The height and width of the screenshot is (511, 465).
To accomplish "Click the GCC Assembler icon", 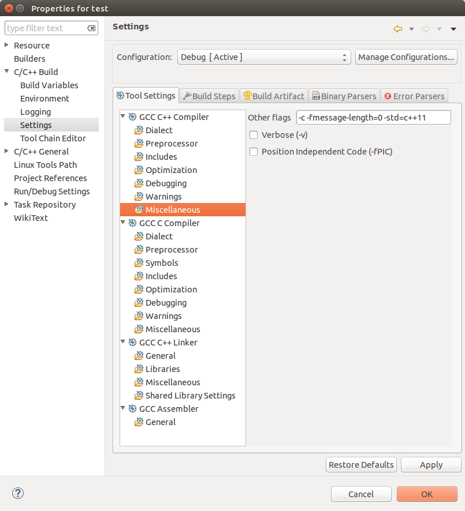I will (x=133, y=408).
